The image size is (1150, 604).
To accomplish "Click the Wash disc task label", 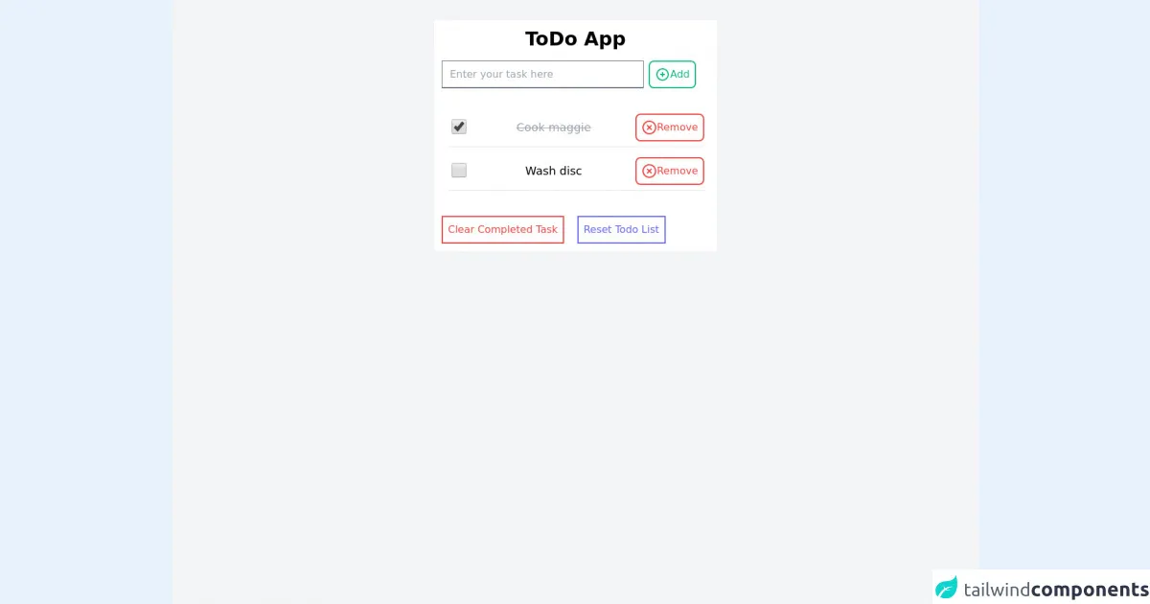I will pos(553,171).
